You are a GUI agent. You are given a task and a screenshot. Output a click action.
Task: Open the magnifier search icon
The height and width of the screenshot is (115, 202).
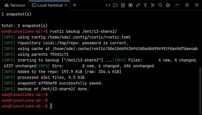[160, 5]
